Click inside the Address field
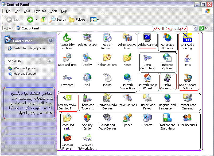The height and width of the screenshot is (156, 214). point(105,28)
